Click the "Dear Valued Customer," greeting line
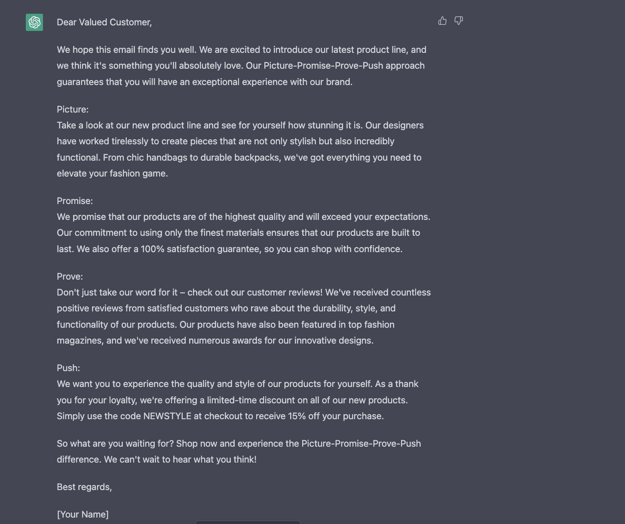 tap(104, 22)
